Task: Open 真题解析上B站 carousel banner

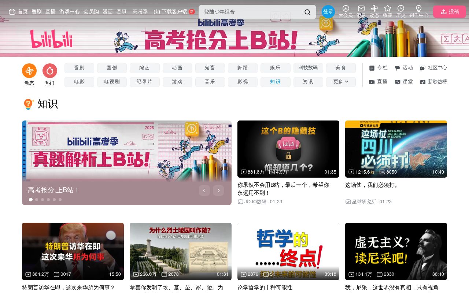Action: [x=127, y=151]
